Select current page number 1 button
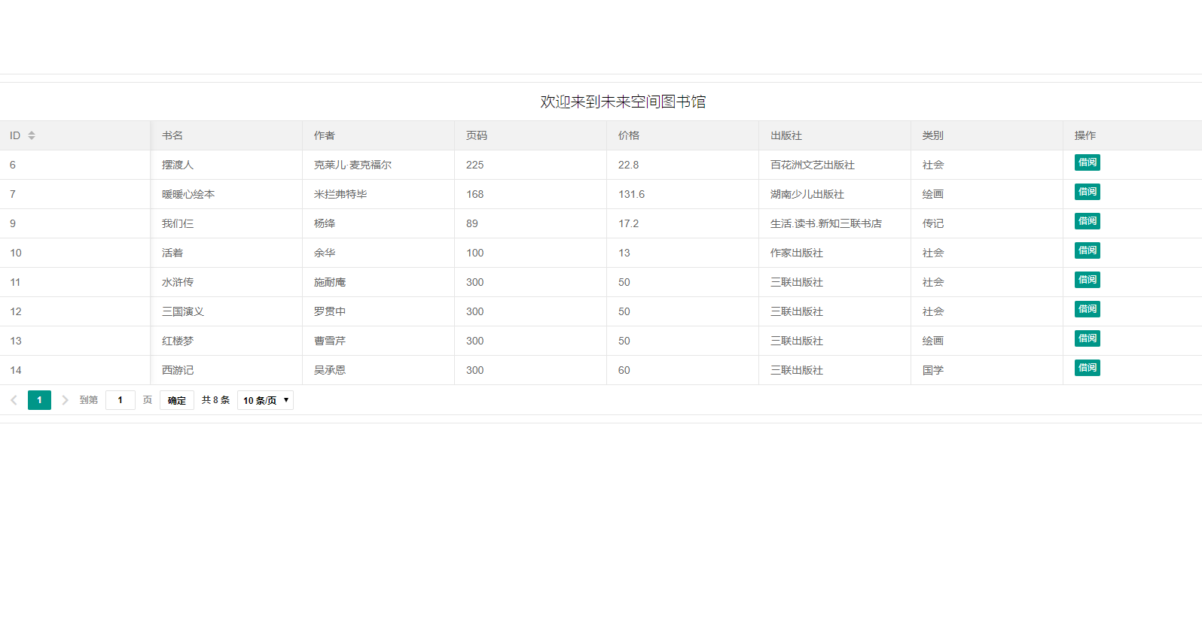 [x=39, y=400]
